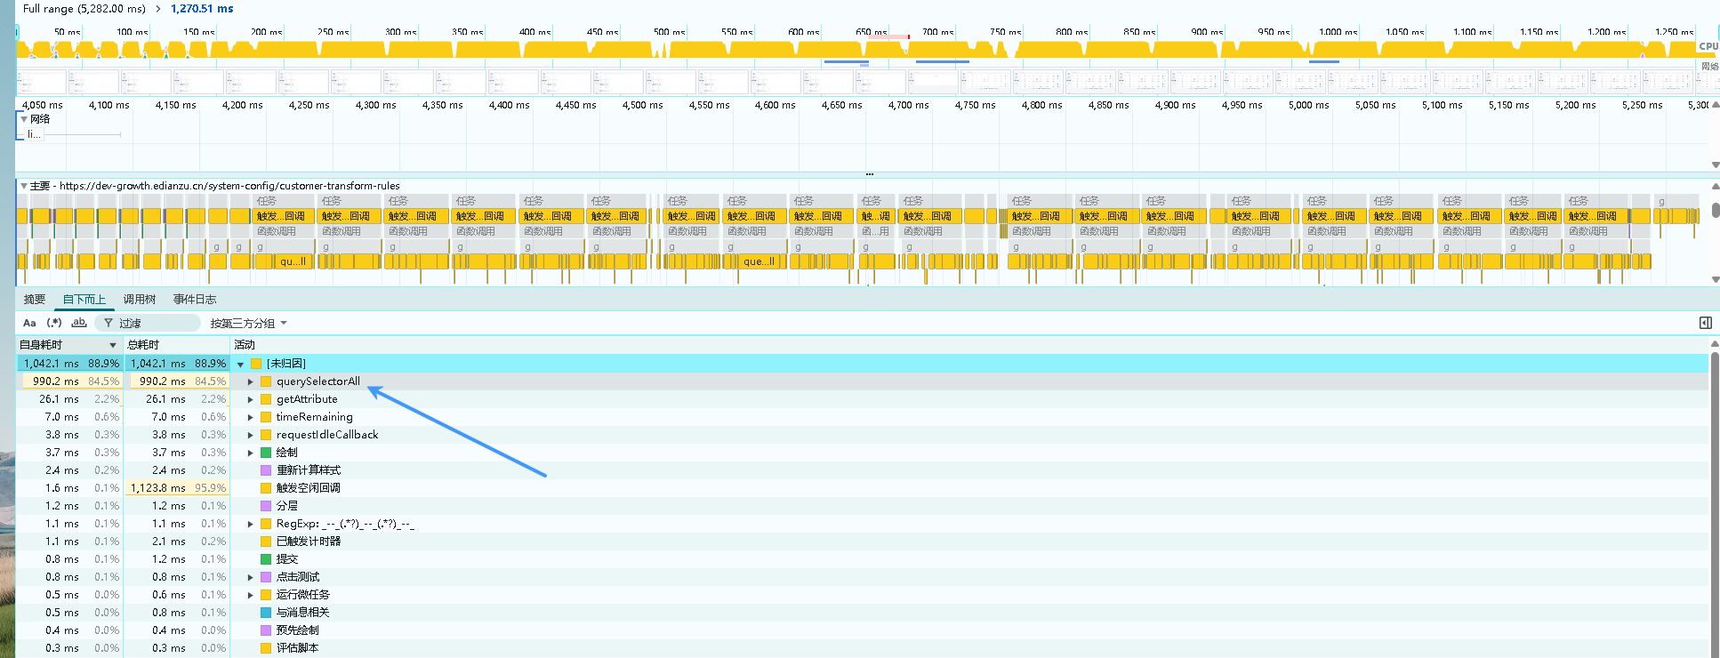This screenshot has width=1720, height=658.
Task: Expand the 点击测试 row
Action: pyautogui.click(x=251, y=577)
